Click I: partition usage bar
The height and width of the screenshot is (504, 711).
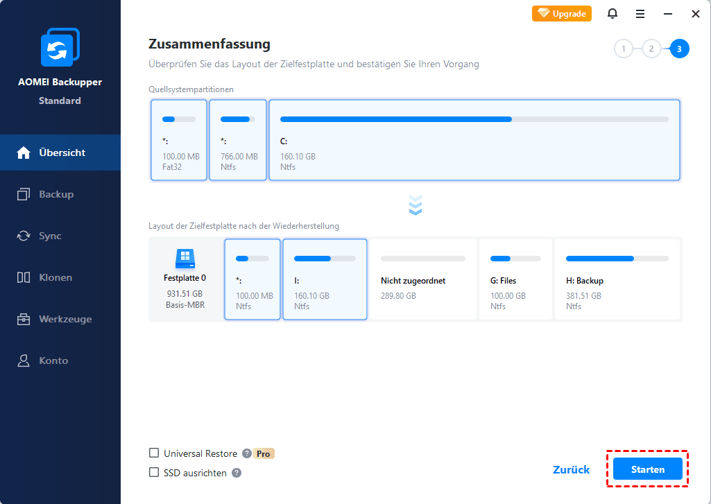click(325, 259)
